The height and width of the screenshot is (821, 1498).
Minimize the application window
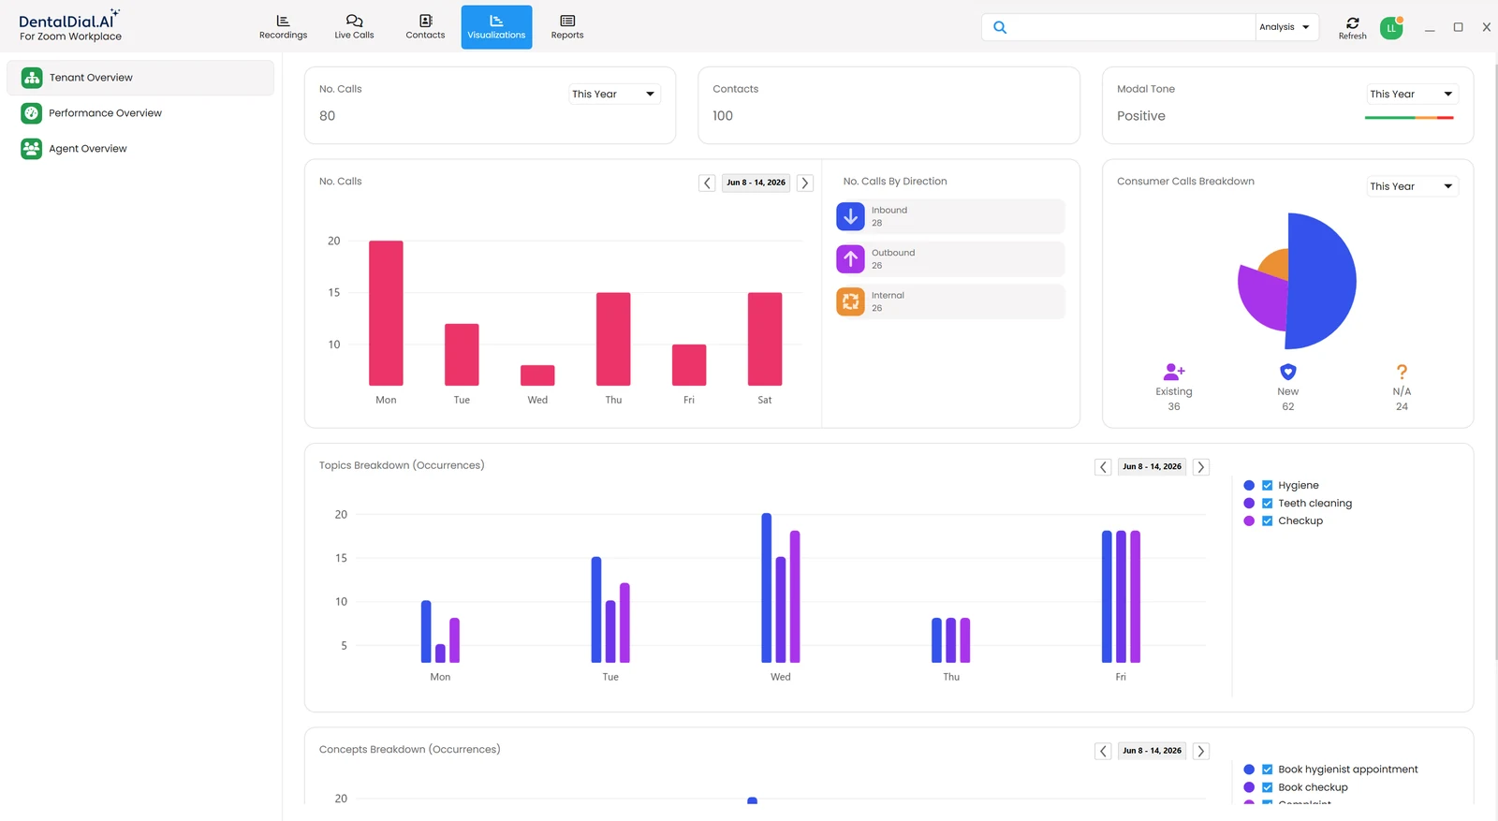point(1430,28)
